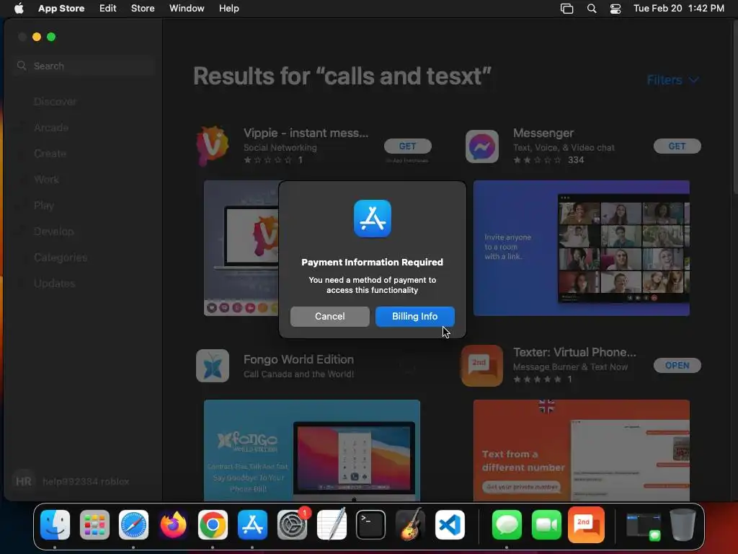Select Categories in the sidebar
The height and width of the screenshot is (554, 738).
(61, 258)
